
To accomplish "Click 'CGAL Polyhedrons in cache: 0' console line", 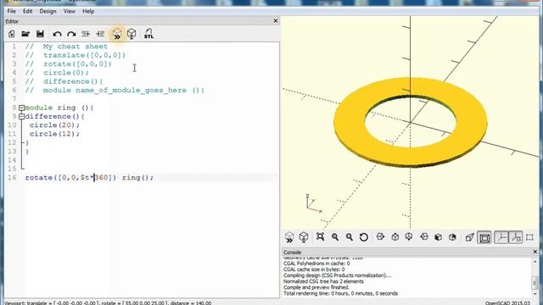I will [x=316, y=263].
